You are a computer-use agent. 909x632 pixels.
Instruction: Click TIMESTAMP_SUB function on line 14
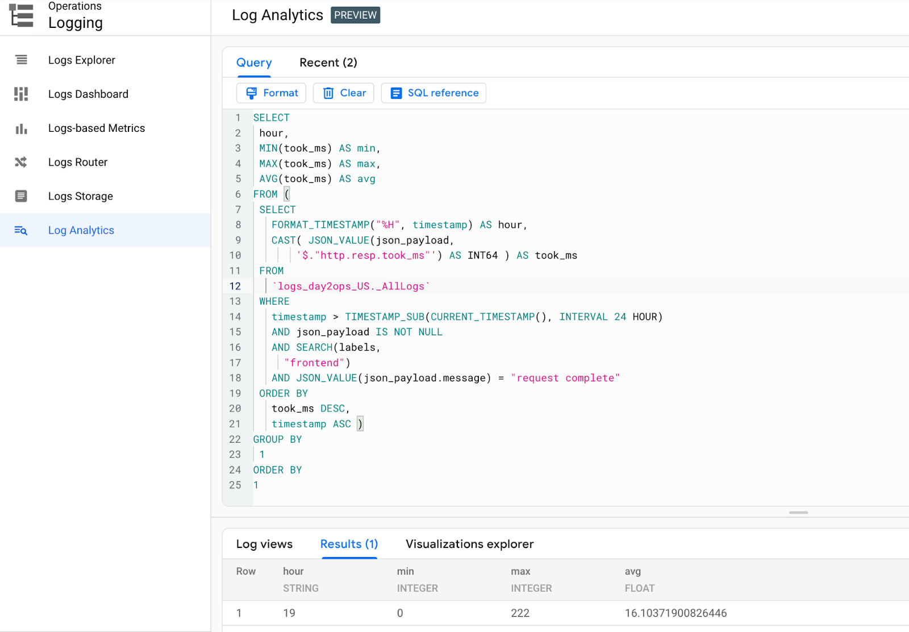(x=385, y=317)
